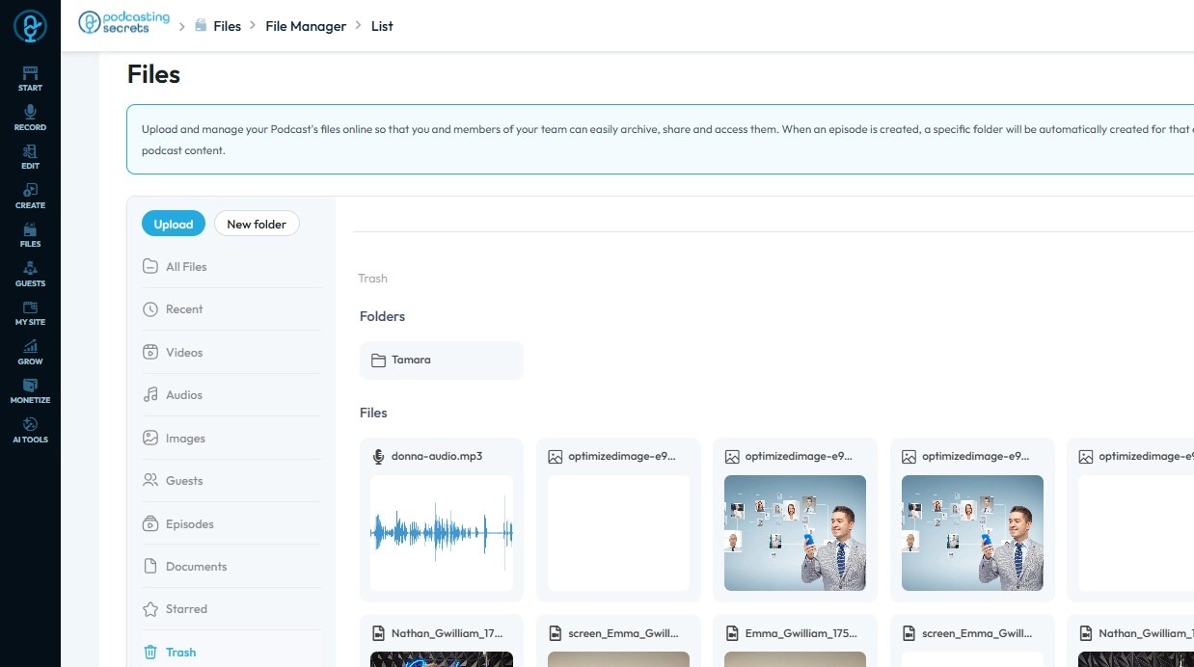Click the Images filter icon
The width and height of the screenshot is (1194, 667).
coord(150,439)
